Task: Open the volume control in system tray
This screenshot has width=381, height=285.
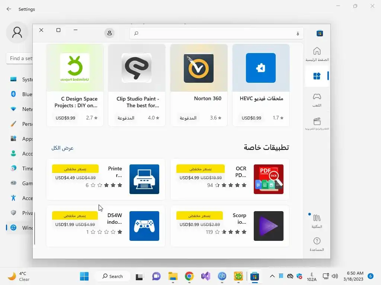Action: 335,276
